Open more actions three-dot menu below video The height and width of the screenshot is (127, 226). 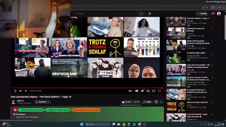pyautogui.click(x=161, y=102)
